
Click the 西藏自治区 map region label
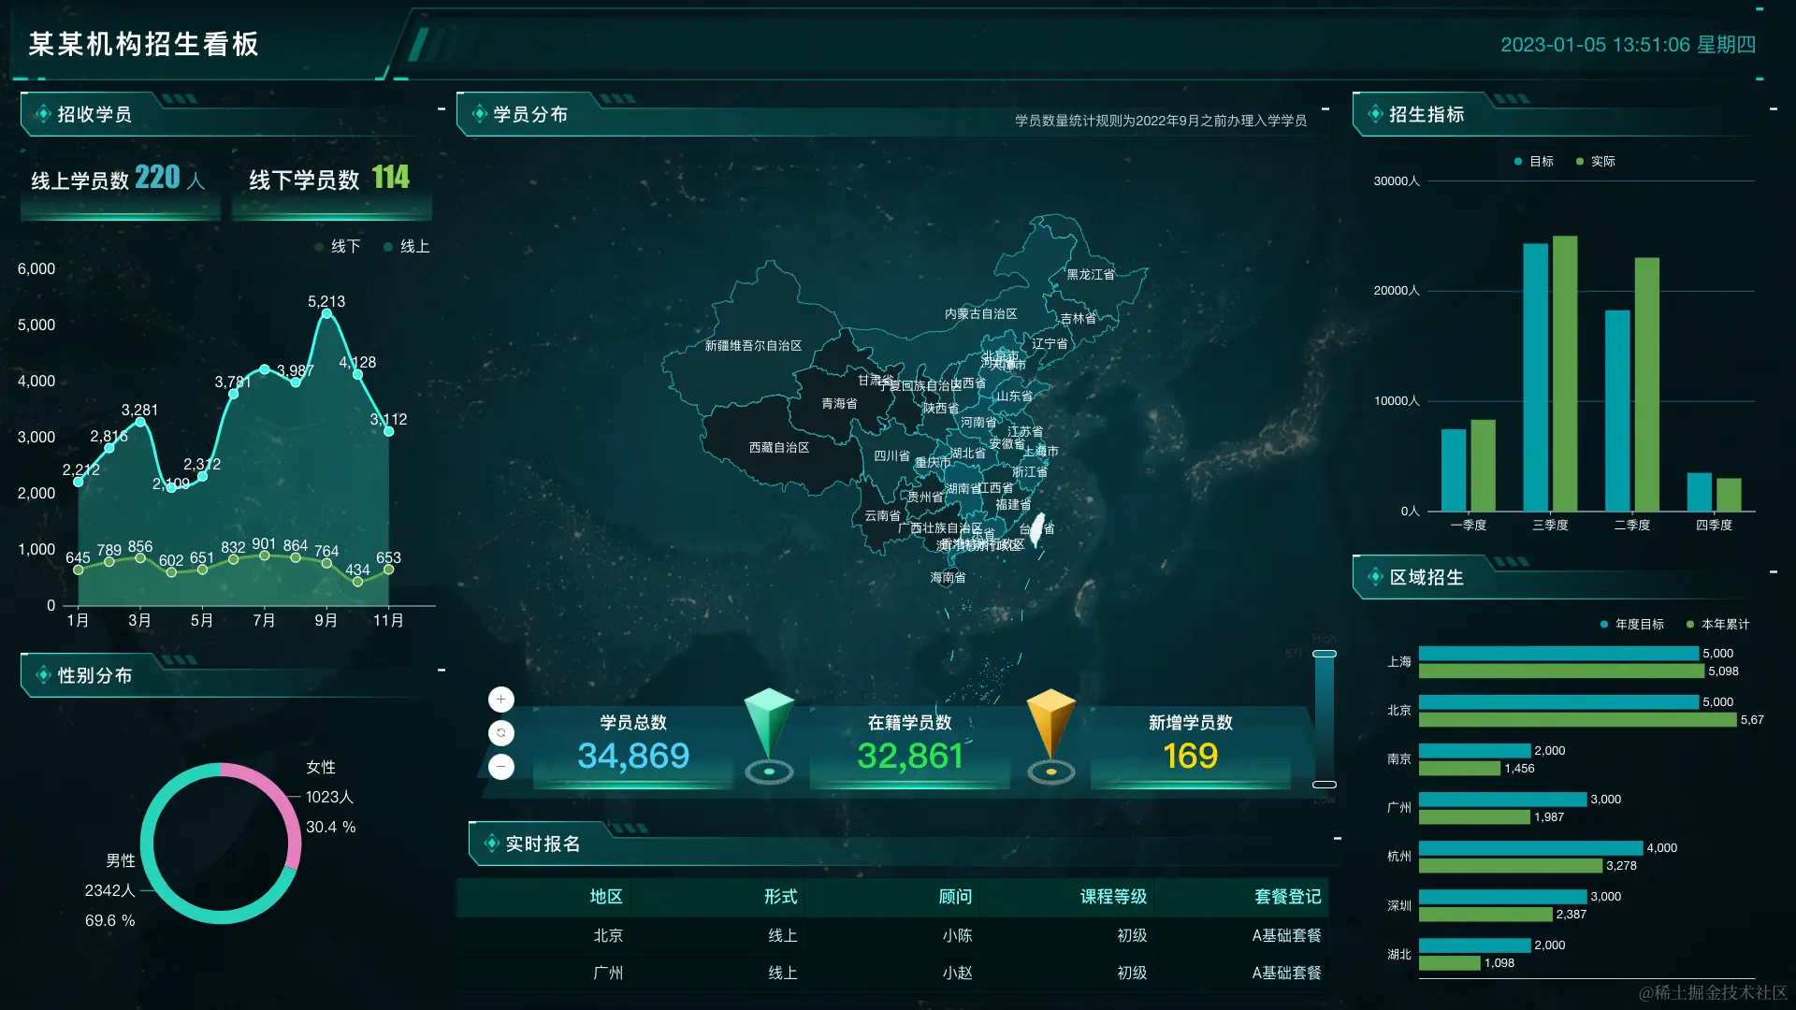click(x=778, y=448)
